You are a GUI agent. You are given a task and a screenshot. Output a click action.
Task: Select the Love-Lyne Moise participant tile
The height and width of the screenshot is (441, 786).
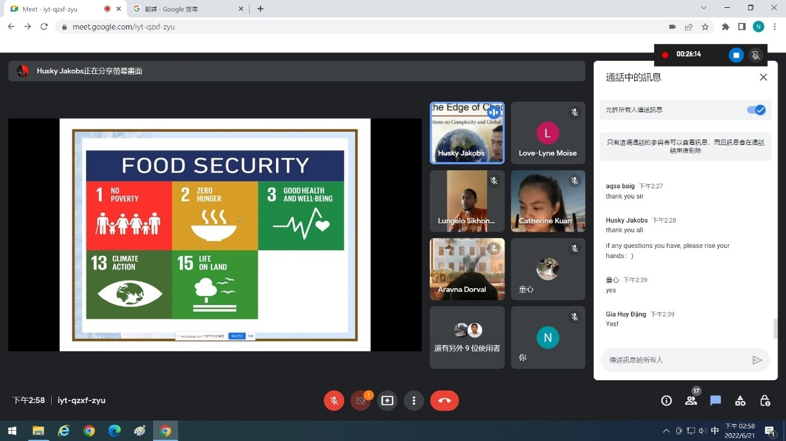548,133
